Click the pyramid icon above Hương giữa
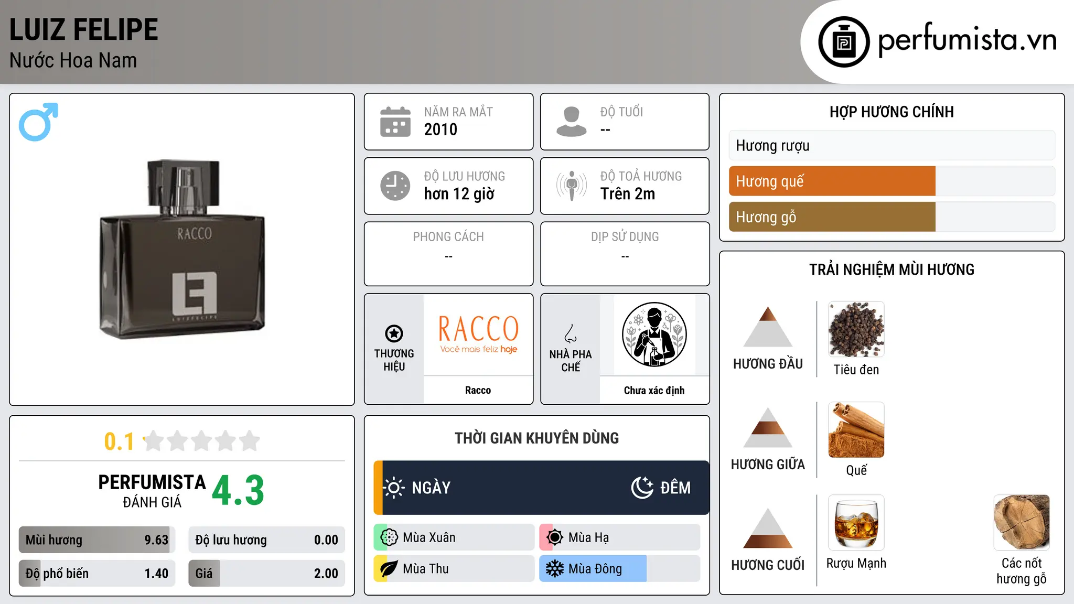This screenshot has height=604, width=1074. tap(768, 427)
